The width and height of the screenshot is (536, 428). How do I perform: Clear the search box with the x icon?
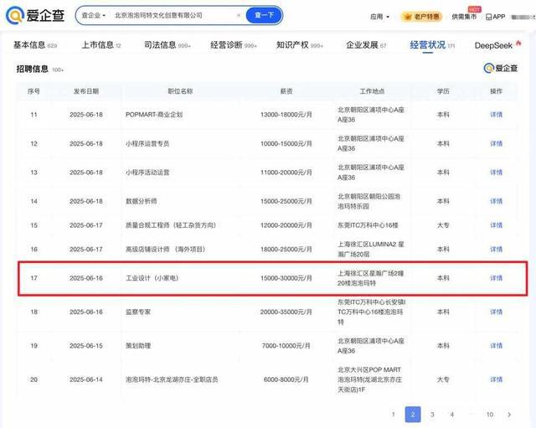coord(239,15)
